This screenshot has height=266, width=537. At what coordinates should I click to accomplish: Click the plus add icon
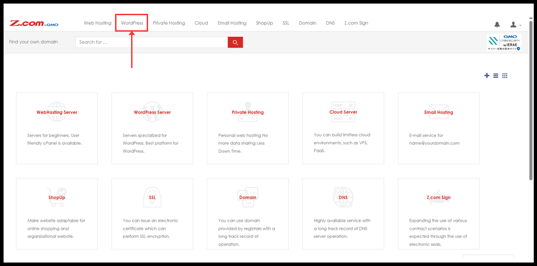(x=487, y=76)
